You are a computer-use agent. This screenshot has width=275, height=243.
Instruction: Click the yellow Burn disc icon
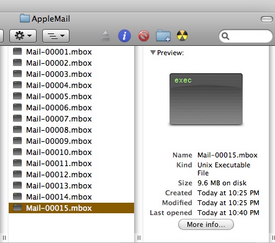(x=182, y=35)
